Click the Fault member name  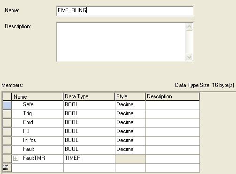29,149
